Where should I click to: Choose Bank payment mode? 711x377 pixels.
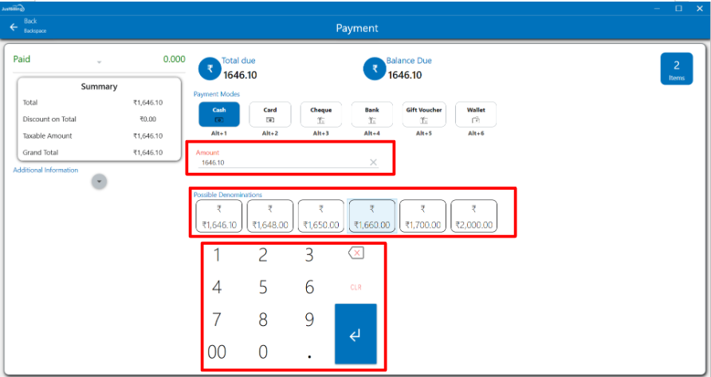(x=372, y=115)
